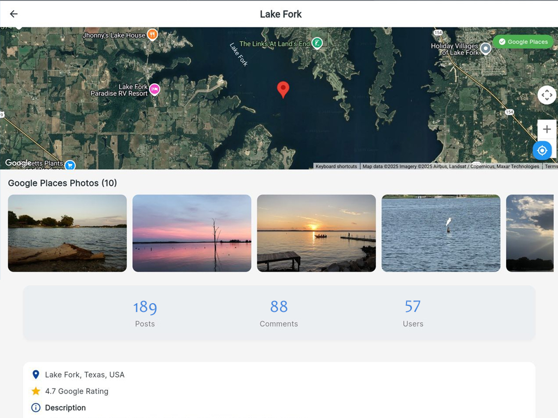
Task: Open the cloudy sky sunbeam photo
Action: pyautogui.click(x=530, y=233)
